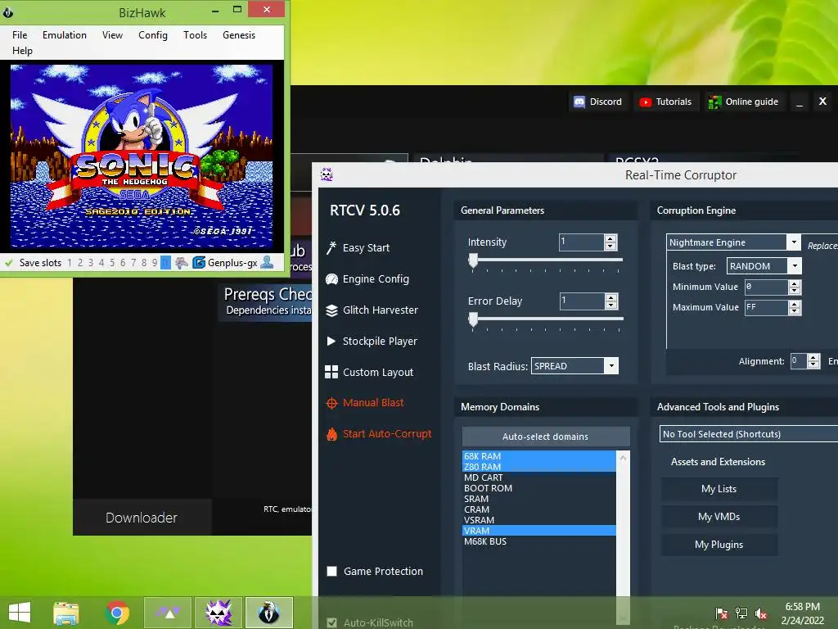Increase Alignment with the up arrow
838x629 pixels.
pyautogui.click(x=813, y=357)
